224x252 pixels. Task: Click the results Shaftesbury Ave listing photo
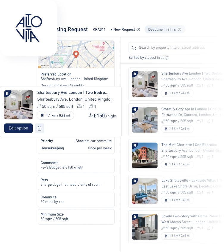tap(145, 84)
